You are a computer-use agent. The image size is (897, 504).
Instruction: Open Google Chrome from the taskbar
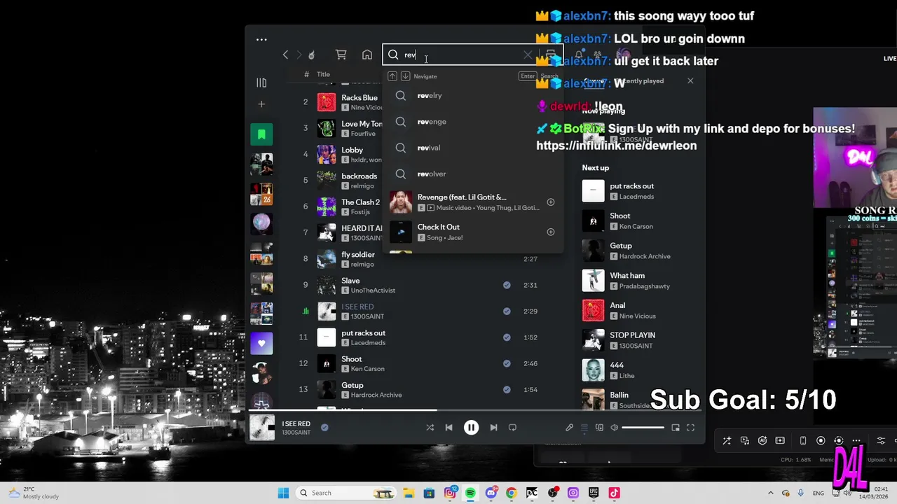(511, 493)
